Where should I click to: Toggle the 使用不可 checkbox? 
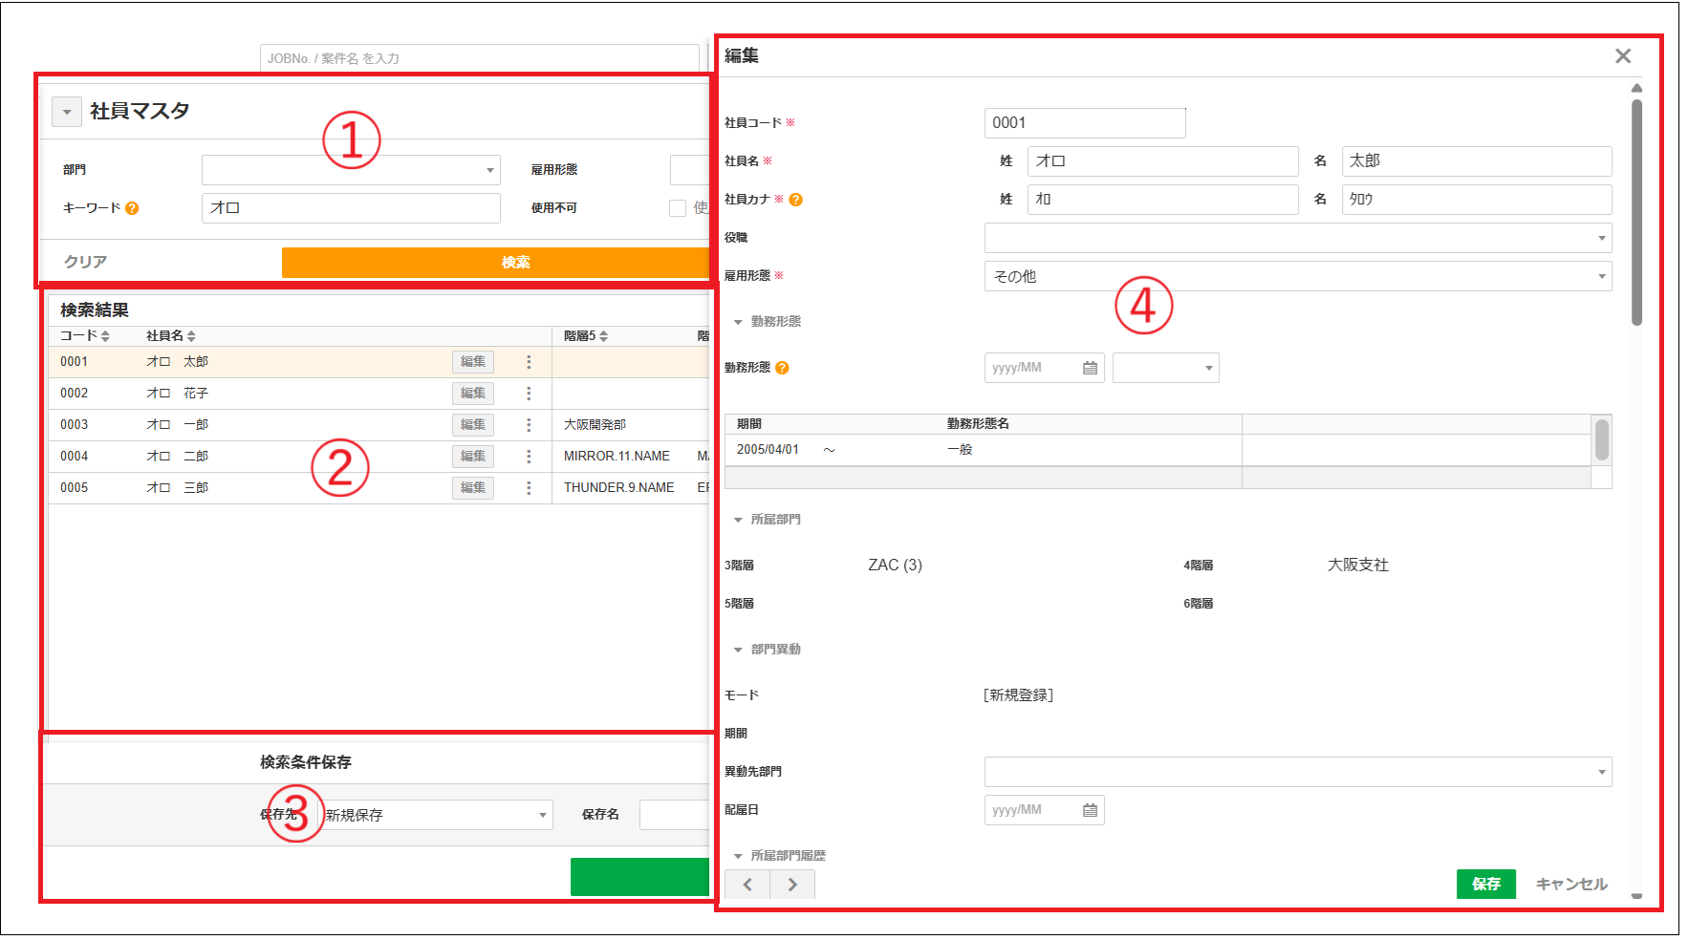[x=678, y=208]
